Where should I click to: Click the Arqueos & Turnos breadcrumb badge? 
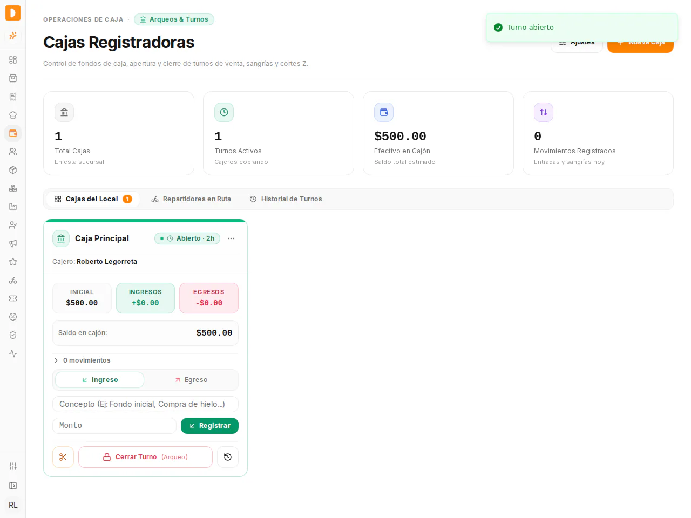coord(174,19)
